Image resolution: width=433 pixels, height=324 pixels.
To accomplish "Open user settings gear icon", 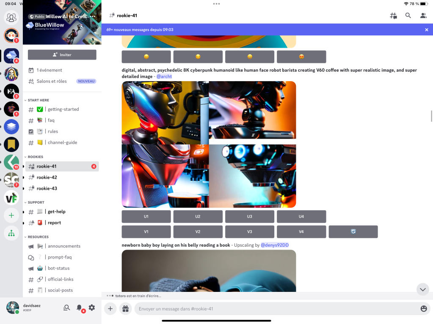I will pos(92,308).
